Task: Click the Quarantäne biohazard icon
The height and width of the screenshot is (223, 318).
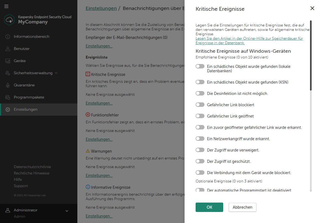Action: (8, 85)
